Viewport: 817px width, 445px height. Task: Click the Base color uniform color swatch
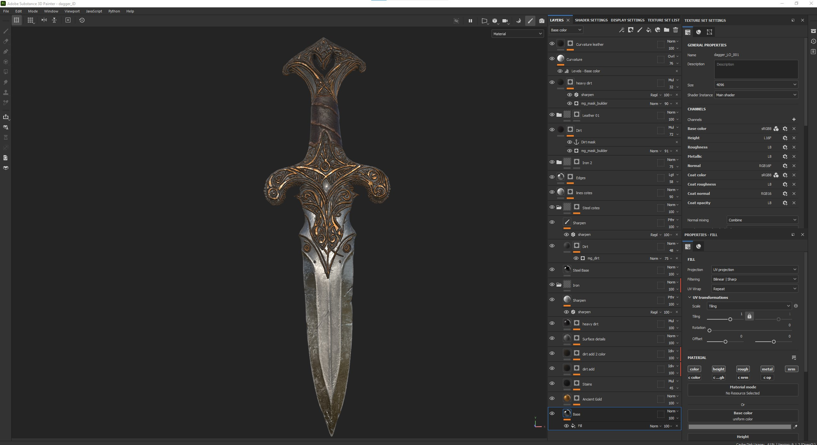click(740, 427)
